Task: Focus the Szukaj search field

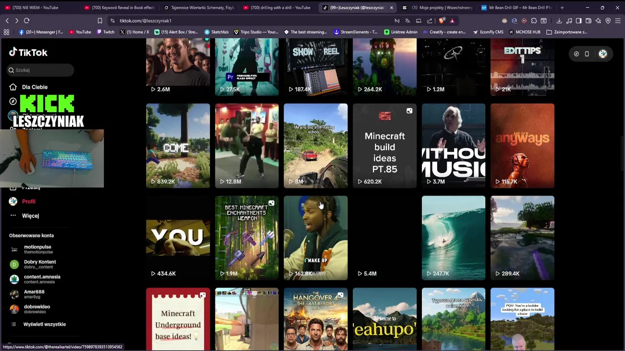Action: pyautogui.click(x=41, y=70)
